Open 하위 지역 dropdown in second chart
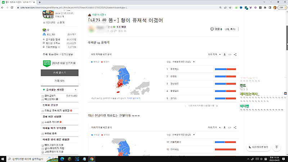This screenshot has height=162, width=288. pyautogui.click(x=214, y=128)
